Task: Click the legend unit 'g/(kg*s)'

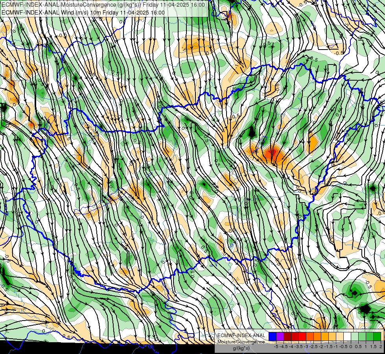Action: click(x=241, y=348)
